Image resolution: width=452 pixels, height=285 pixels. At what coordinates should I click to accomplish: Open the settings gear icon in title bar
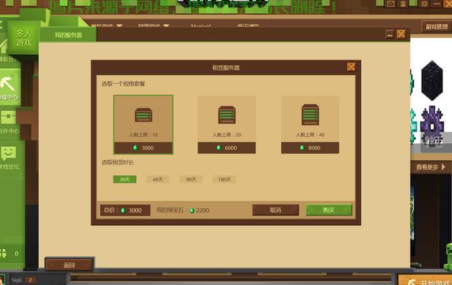click(424, 4)
